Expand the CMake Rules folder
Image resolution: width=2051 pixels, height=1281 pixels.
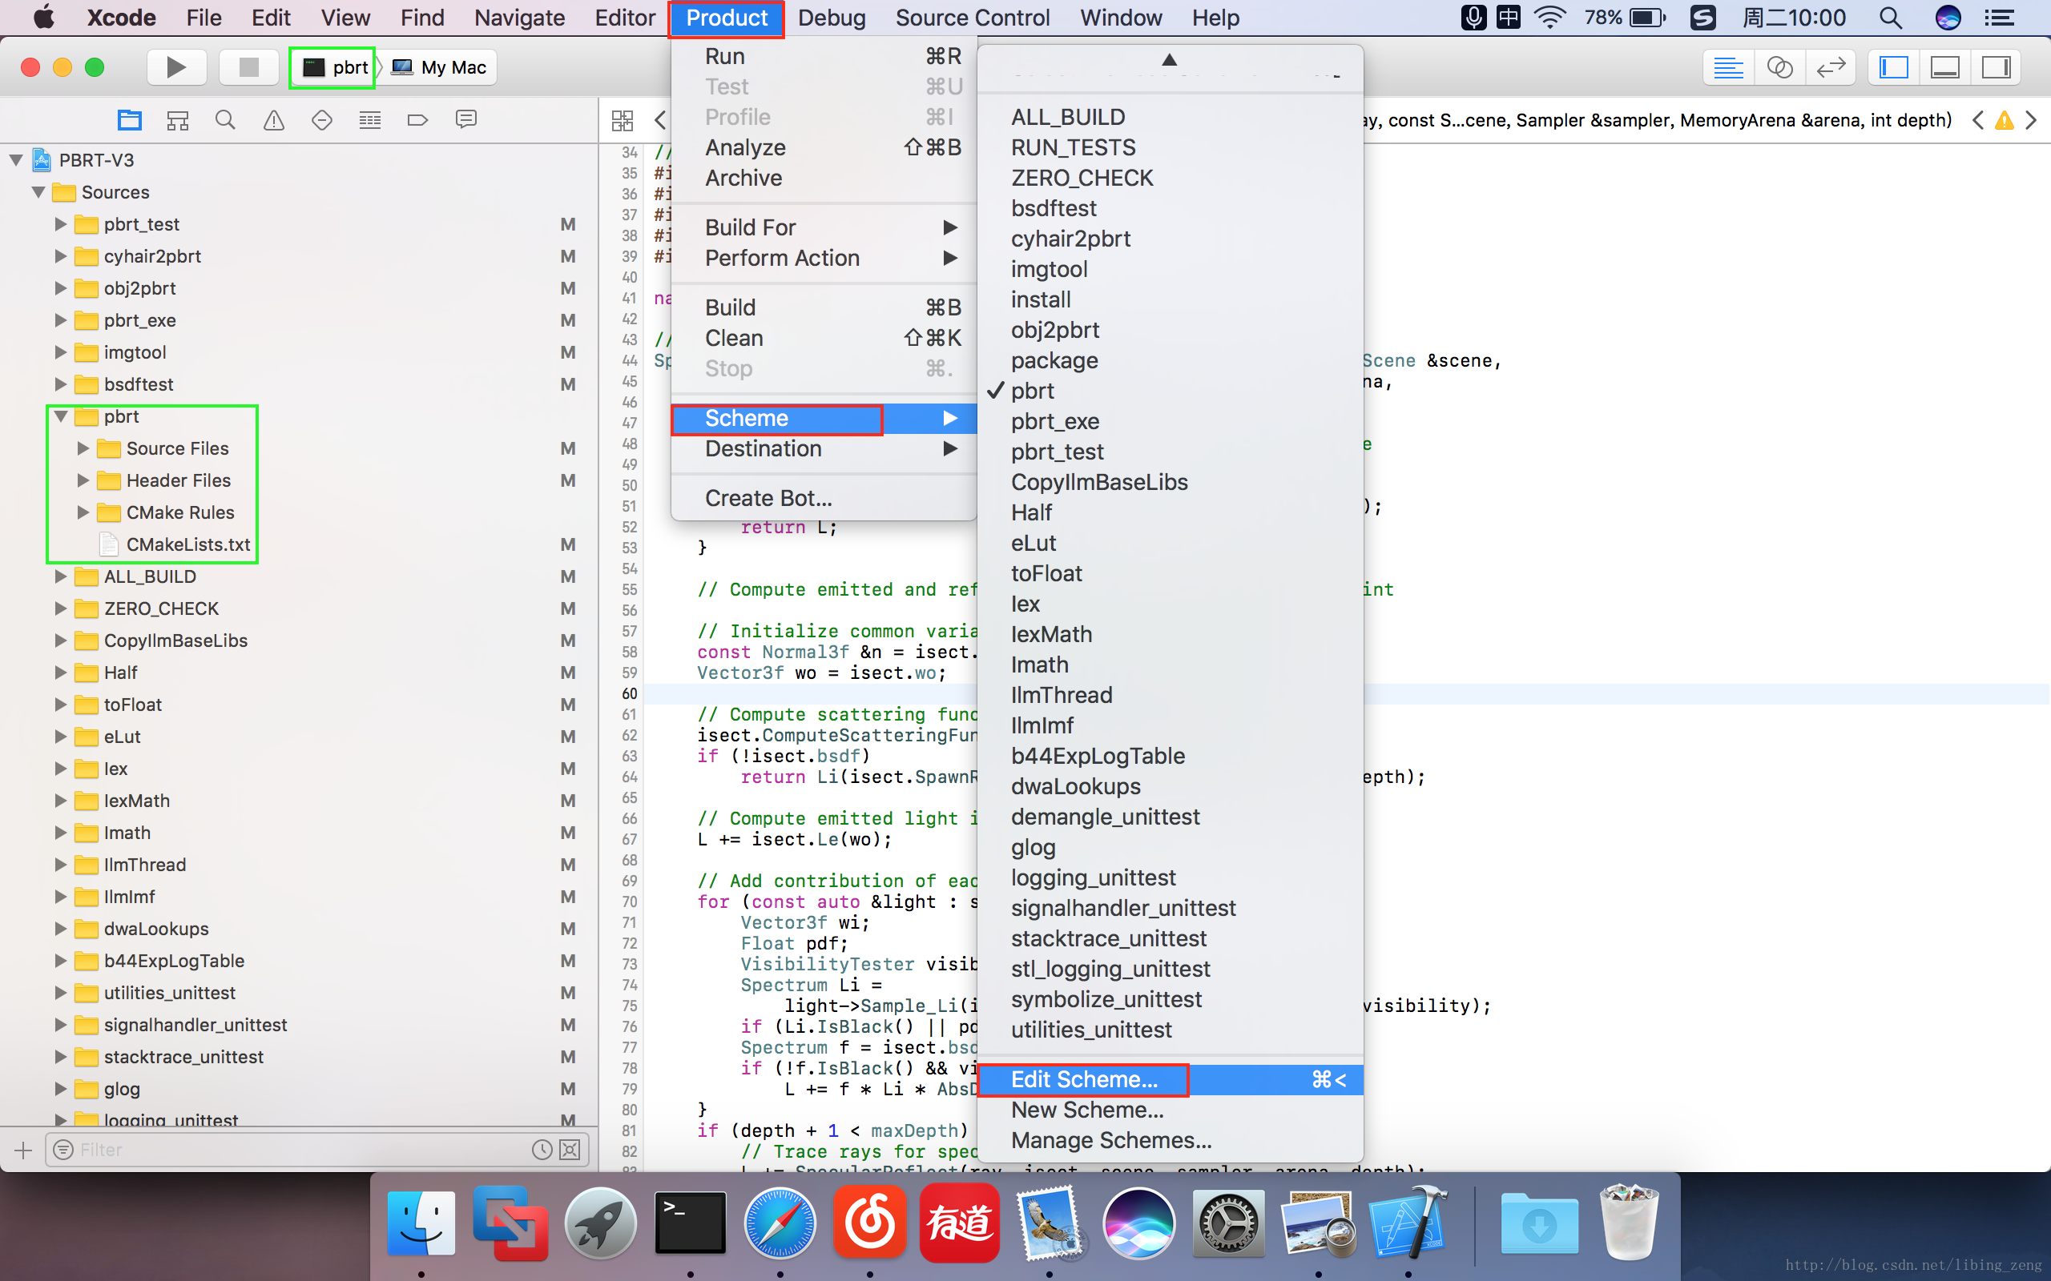point(83,512)
